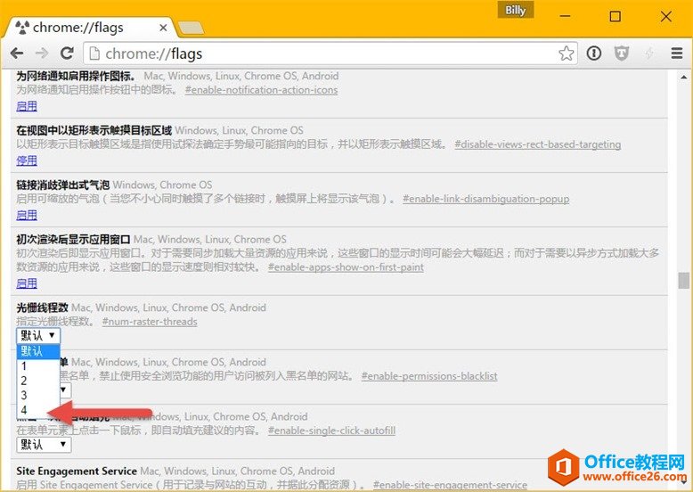Click the circular extension icon beside the star
Image resolution: width=693 pixels, height=492 pixels.
coord(594,53)
